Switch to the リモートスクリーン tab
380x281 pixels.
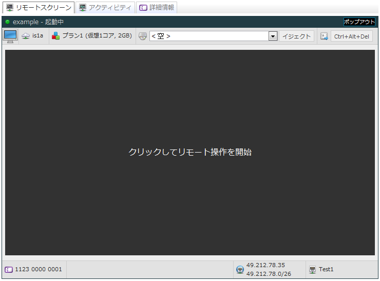39,8
